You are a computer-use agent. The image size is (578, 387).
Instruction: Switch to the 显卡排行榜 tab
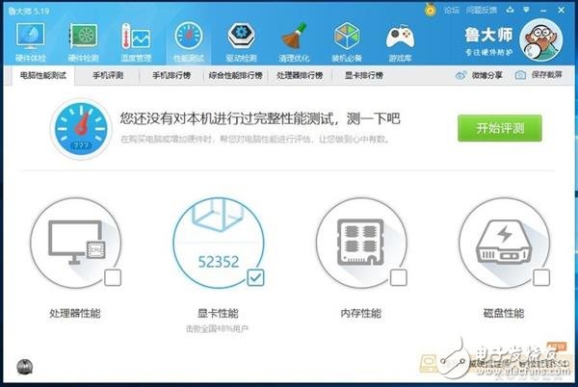pyautogui.click(x=364, y=75)
